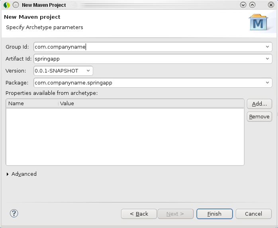Click the green Spring app icon in titlebar
Viewport: 278px width, 228px height.
coord(6,5)
